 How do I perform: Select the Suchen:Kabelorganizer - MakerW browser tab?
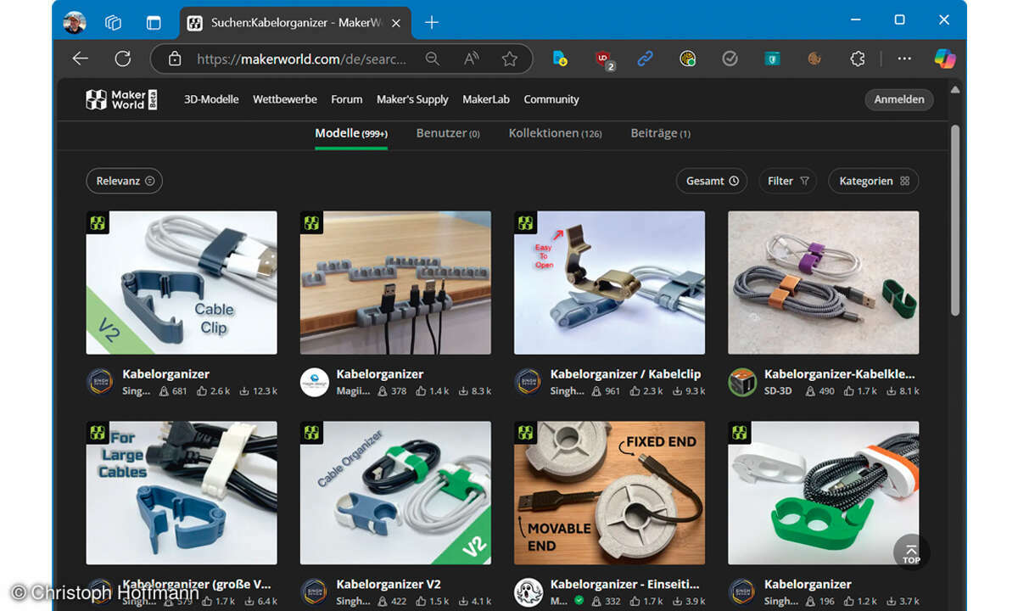[296, 22]
